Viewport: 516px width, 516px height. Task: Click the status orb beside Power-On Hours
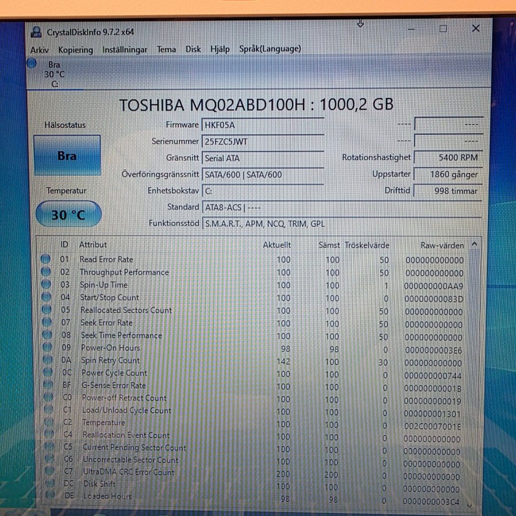[x=46, y=348]
